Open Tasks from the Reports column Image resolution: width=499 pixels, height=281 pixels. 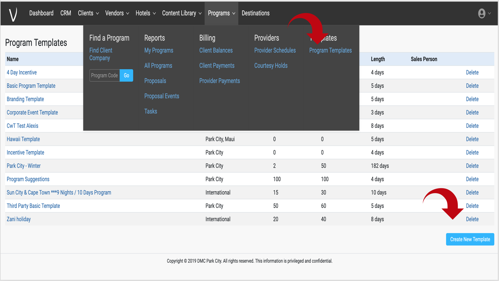151,111
